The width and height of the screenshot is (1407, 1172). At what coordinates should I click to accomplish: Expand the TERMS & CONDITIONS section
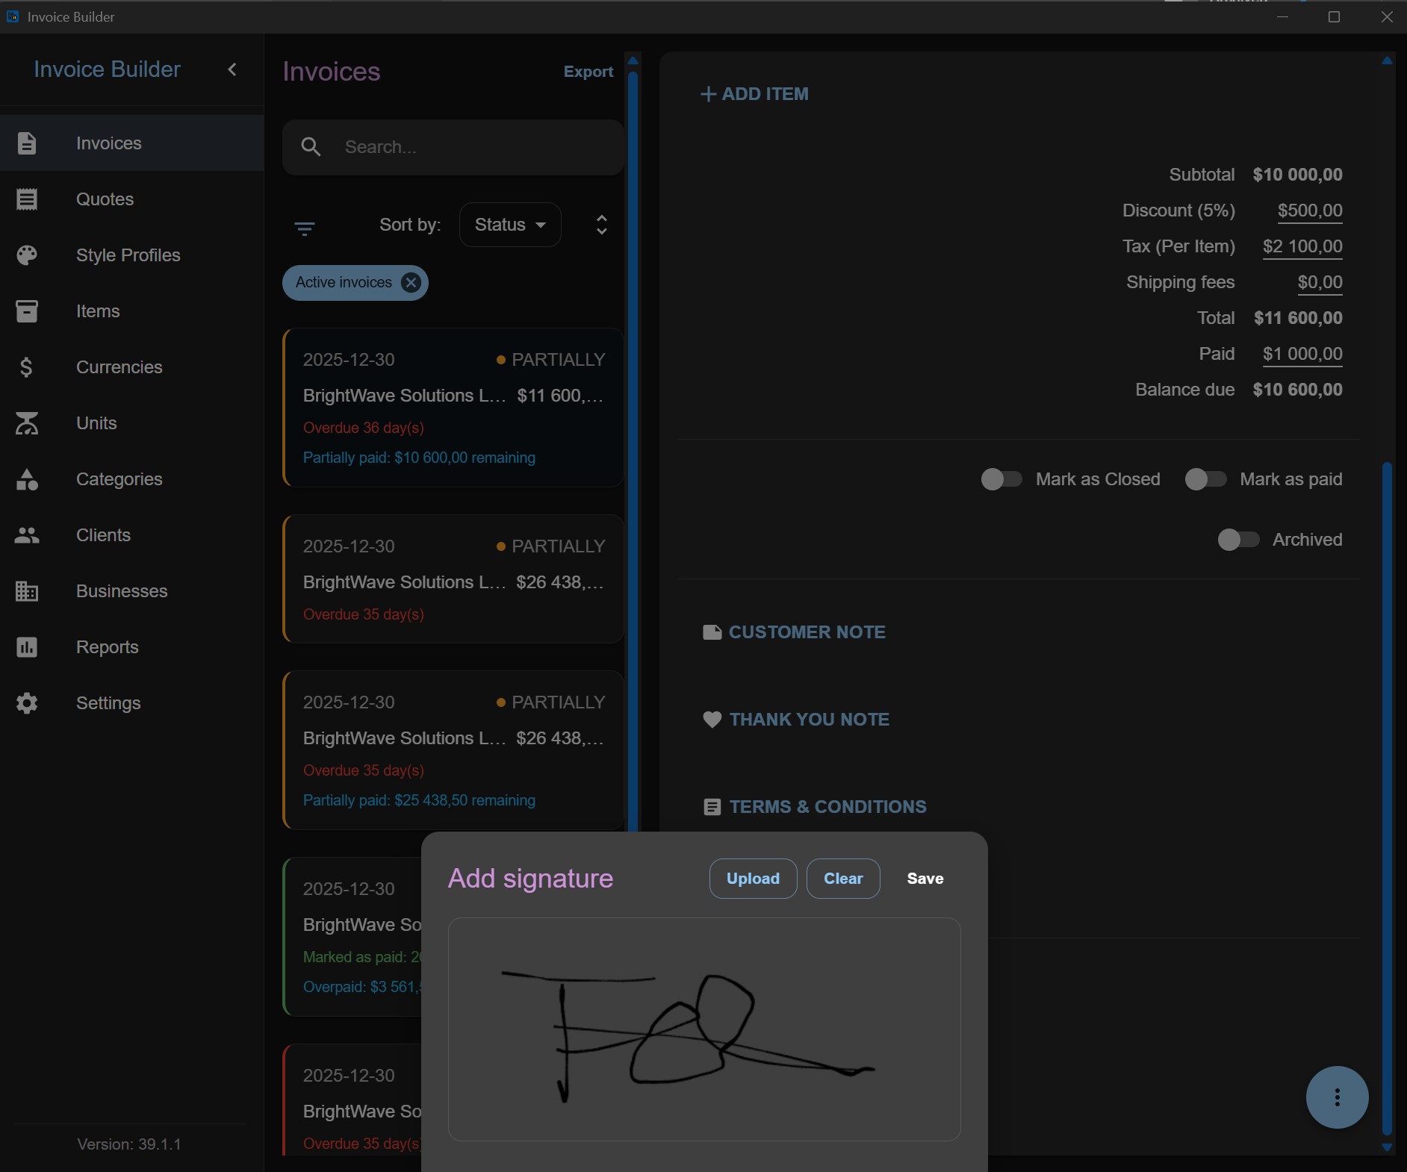pyautogui.click(x=815, y=807)
